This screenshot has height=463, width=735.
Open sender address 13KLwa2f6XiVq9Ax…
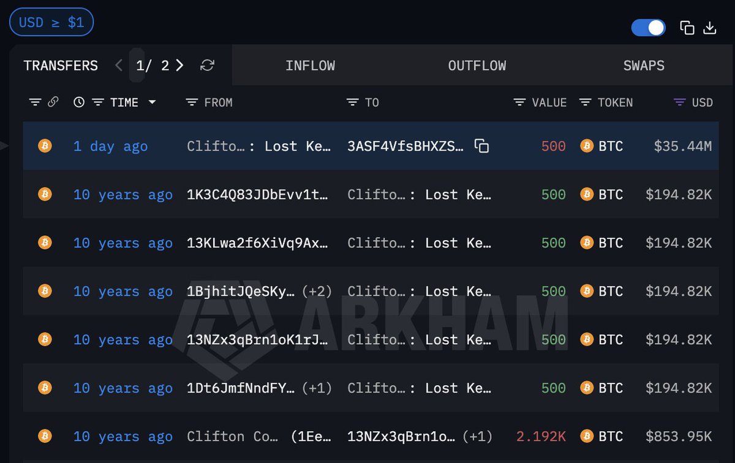pos(258,243)
